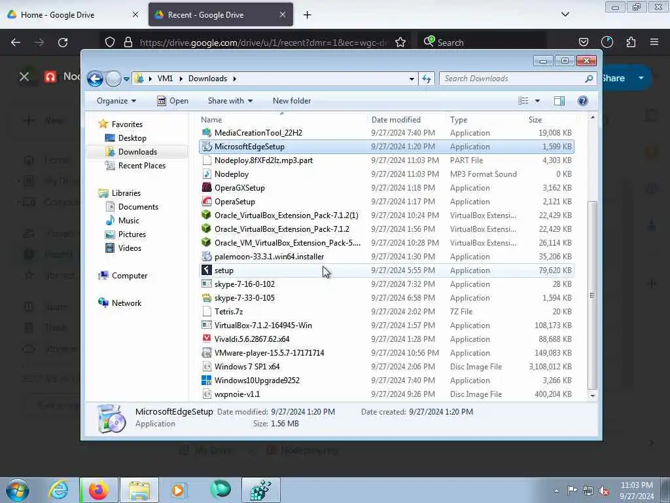Toggle the preview pane icon
The width and height of the screenshot is (670, 503).
coord(559,101)
